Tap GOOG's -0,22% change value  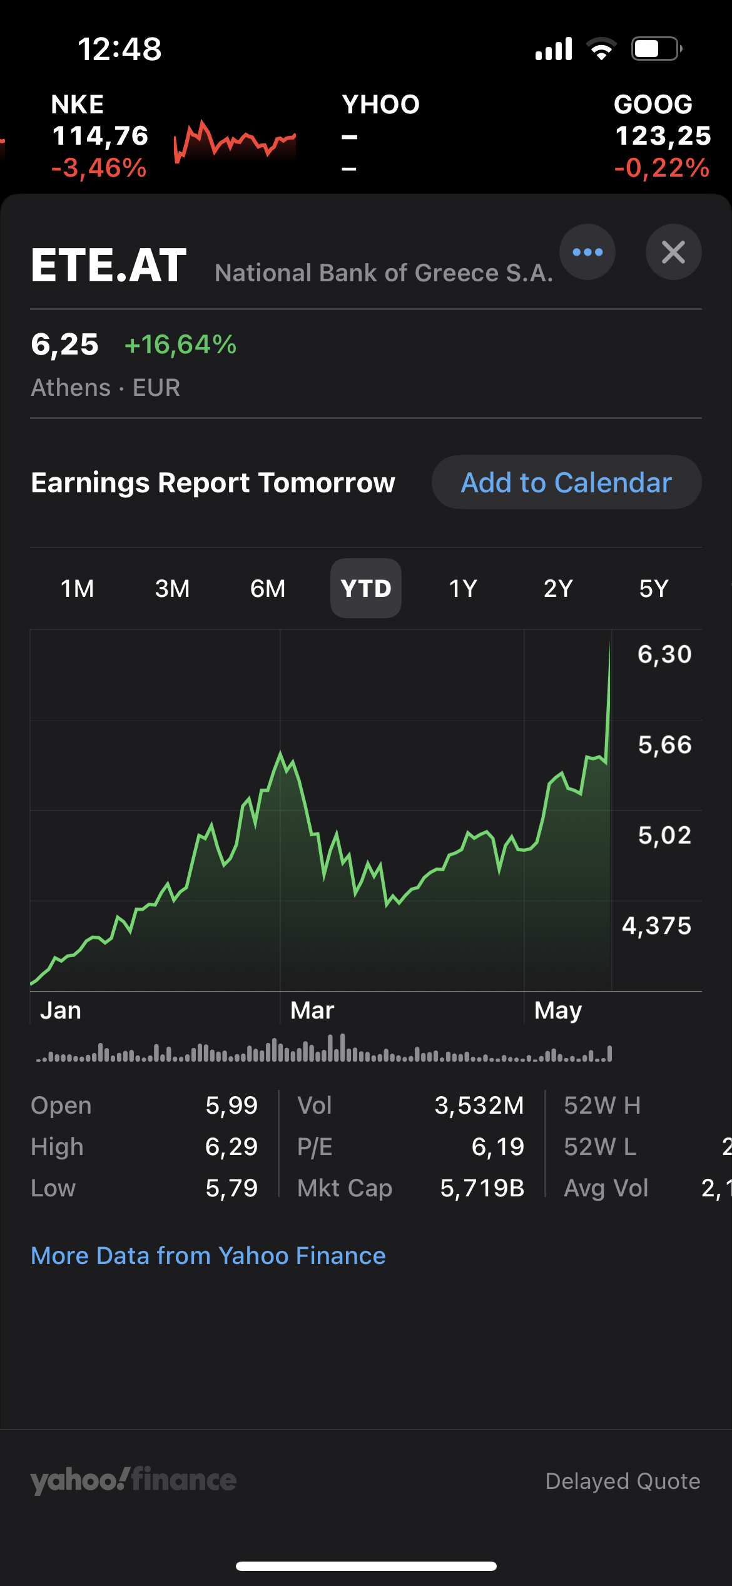tap(663, 168)
